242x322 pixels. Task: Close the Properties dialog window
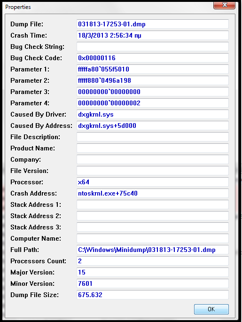(x=224, y=5)
